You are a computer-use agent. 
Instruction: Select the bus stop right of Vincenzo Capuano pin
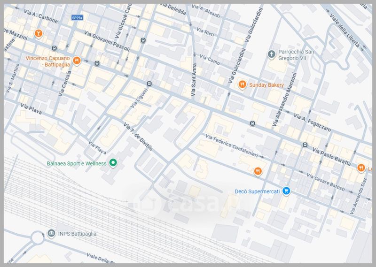click(x=97, y=63)
